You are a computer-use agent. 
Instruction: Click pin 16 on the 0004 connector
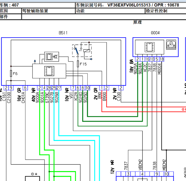click(x=147, y=59)
